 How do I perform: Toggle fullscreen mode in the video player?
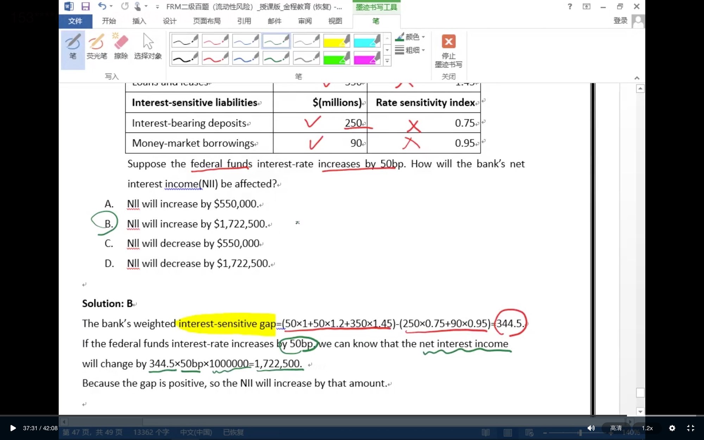click(690, 428)
